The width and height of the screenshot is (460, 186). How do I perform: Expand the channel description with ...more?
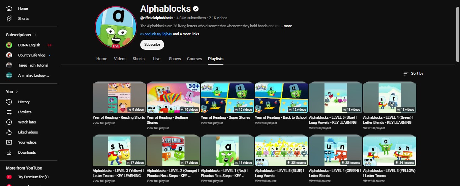(x=286, y=26)
